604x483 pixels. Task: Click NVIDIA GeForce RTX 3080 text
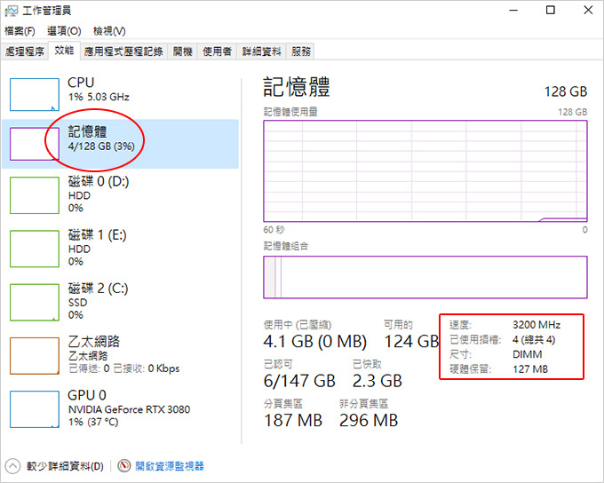click(x=129, y=409)
